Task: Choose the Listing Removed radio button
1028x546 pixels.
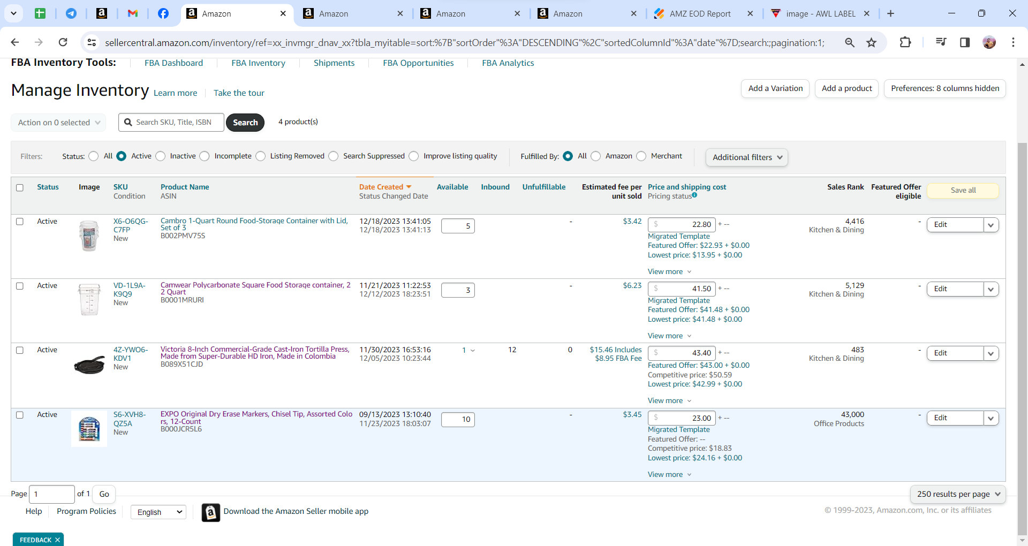Action: click(x=261, y=156)
